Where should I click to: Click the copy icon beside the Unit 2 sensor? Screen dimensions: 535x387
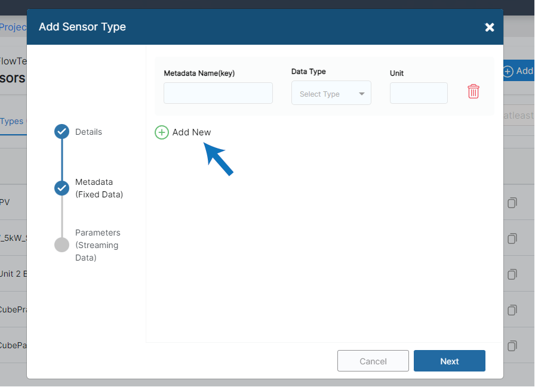(x=512, y=274)
